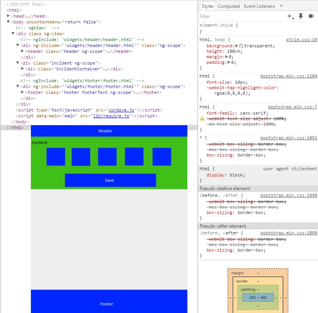The image size is (318, 313).
Task: Click the padding label in box model
Action: (x=248, y=290)
